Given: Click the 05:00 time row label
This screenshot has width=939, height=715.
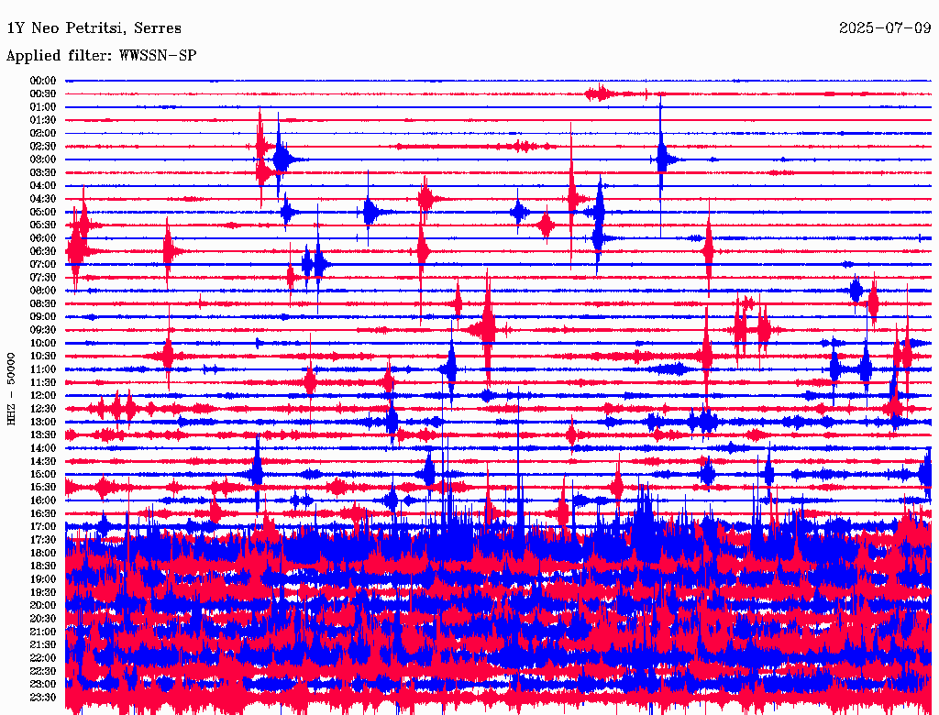Looking at the screenshot, I should (43, 212).
